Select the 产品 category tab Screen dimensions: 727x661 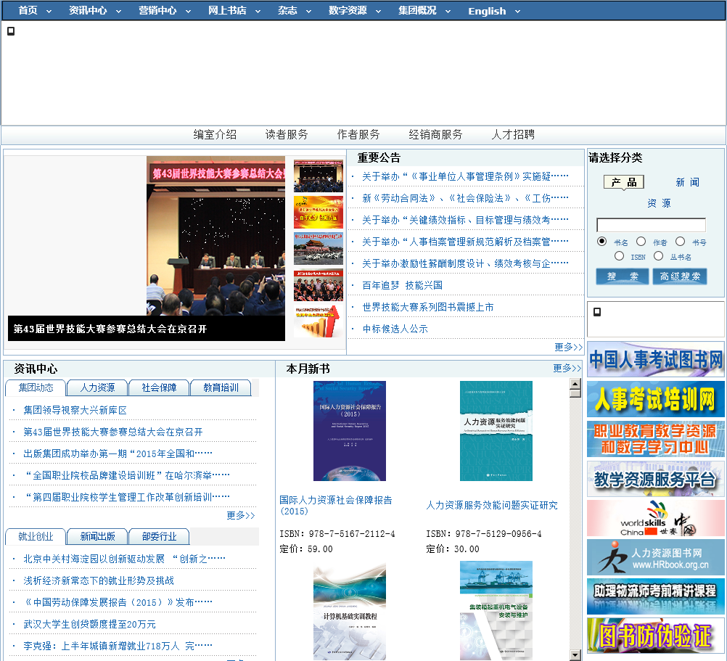click(x=623, y=181)
